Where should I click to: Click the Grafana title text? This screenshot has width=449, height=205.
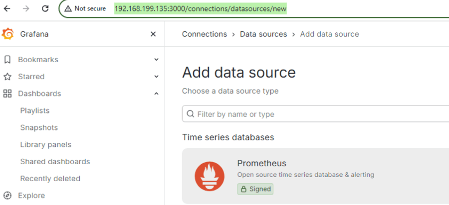tap(34, 34)
